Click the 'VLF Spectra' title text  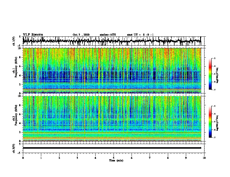[x=33, y=35]
